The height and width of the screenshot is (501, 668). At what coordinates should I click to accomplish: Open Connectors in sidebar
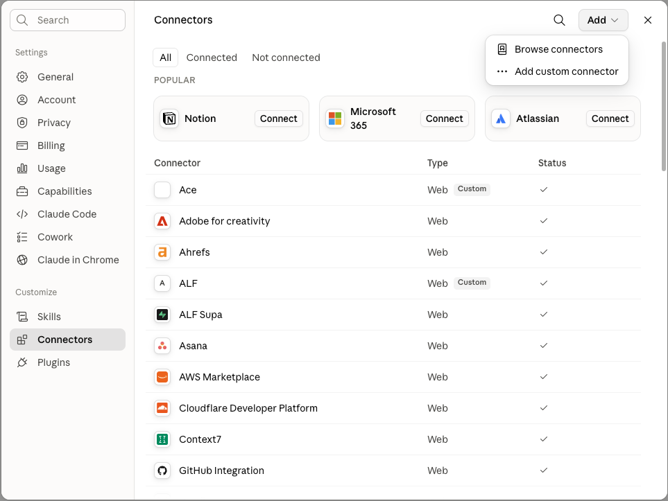[67, 340]
